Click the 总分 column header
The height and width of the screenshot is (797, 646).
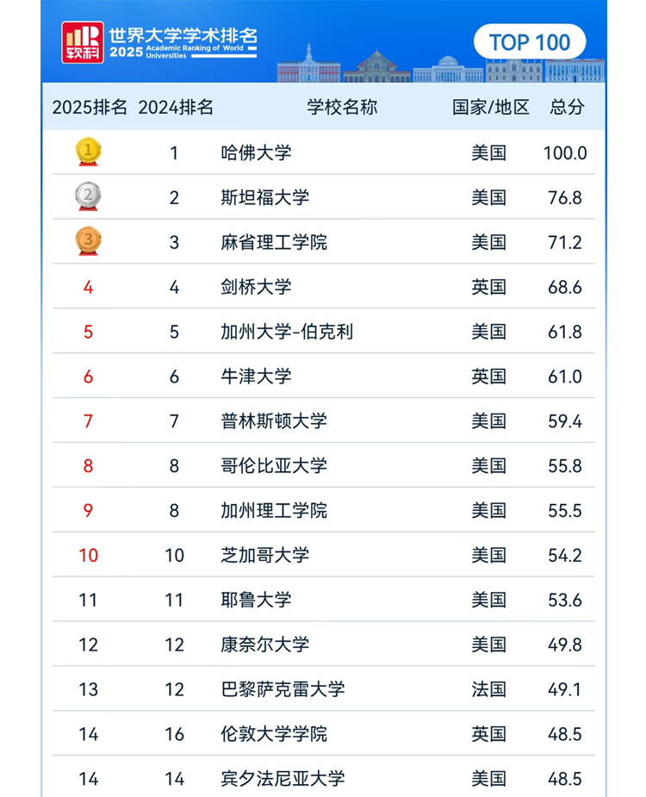[567, 108]
